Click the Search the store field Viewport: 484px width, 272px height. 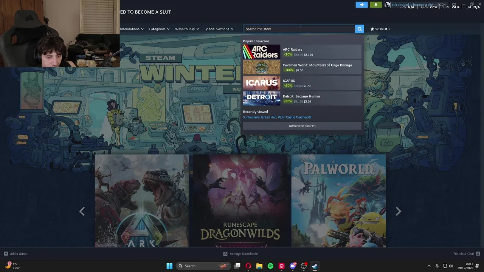point(299,29)
